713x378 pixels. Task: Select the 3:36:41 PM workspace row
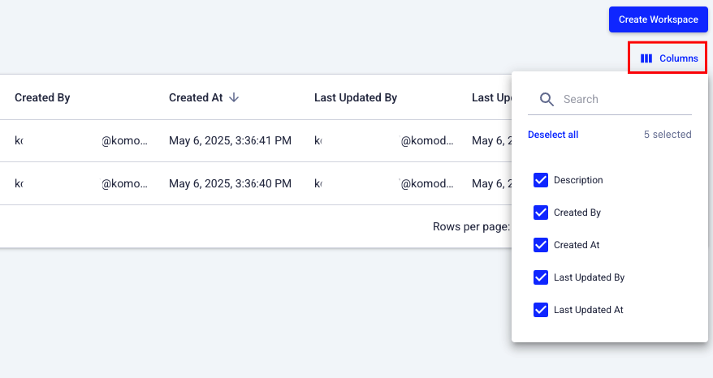(230, 140)
